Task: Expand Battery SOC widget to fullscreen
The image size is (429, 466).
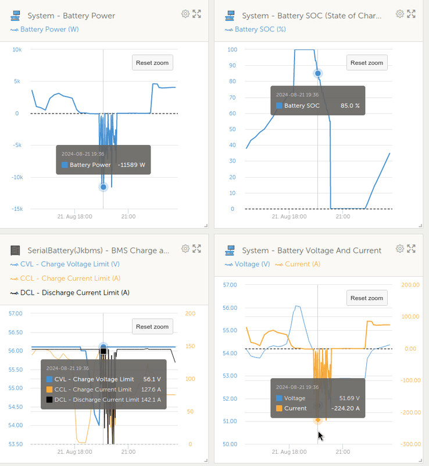Action: click(412, 13)
